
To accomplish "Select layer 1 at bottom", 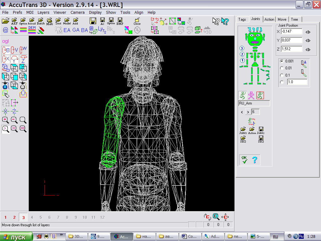I will pos(6,217).
